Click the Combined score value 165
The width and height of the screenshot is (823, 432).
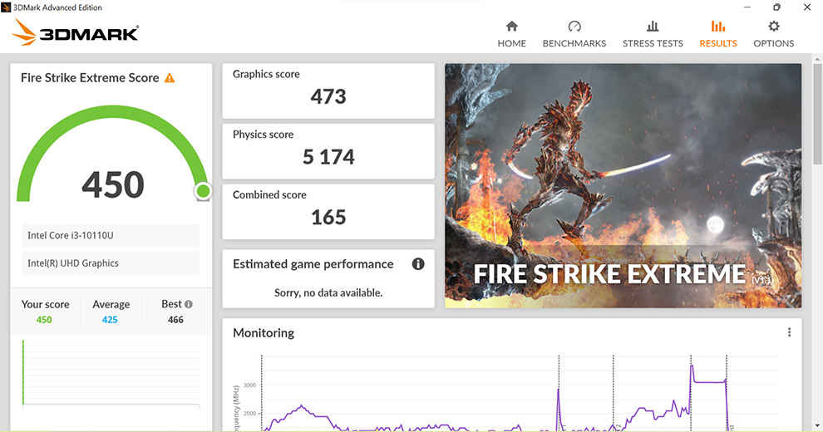328,217
